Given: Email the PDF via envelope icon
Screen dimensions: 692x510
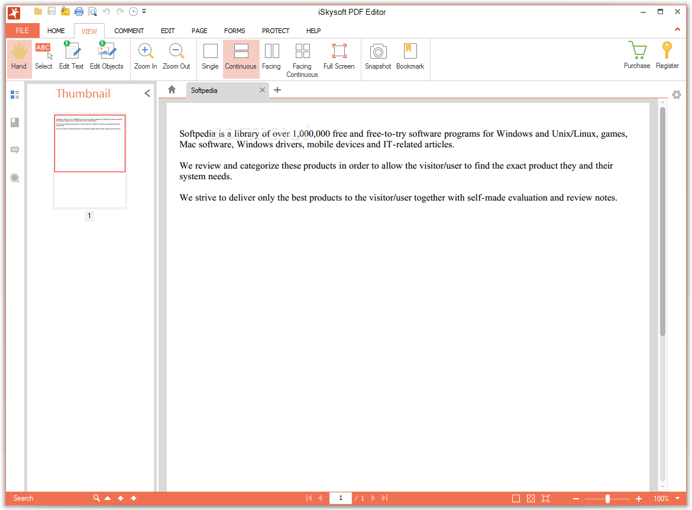Looking at the screenshot, I should click(x=65, y=11).
